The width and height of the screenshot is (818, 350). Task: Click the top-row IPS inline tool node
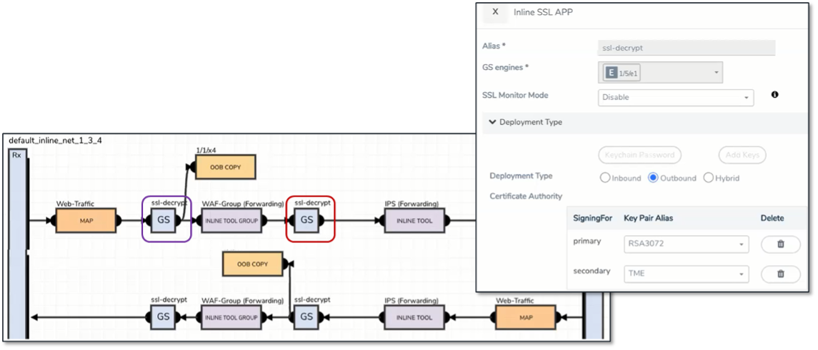414,220
